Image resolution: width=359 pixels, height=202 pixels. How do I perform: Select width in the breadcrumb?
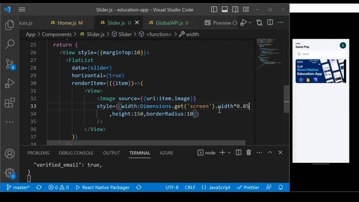click(189, 34)
